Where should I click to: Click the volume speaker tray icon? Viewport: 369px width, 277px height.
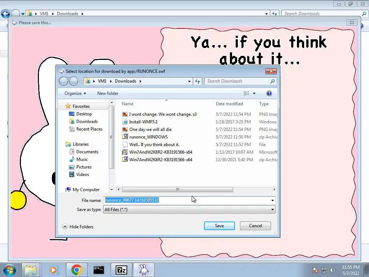[332, 270]
